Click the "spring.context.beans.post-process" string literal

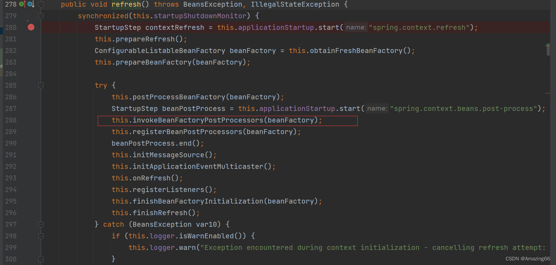[x=464, y=108]
